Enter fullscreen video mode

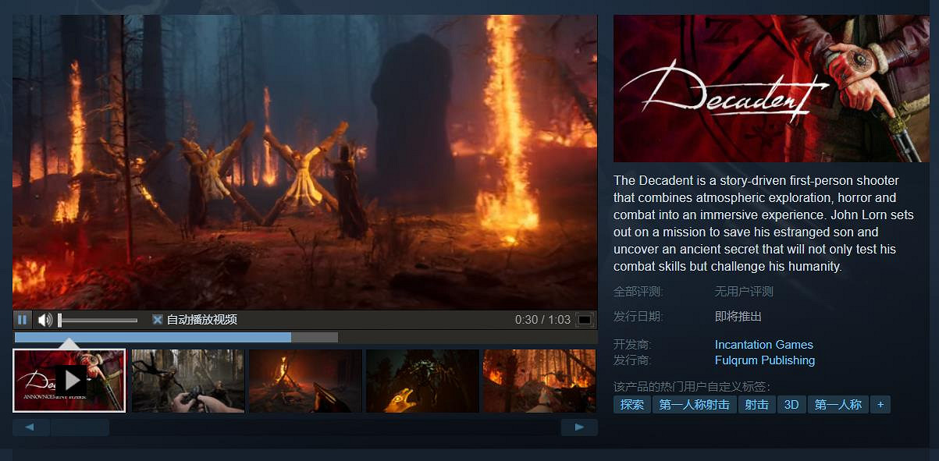point(584,320)
